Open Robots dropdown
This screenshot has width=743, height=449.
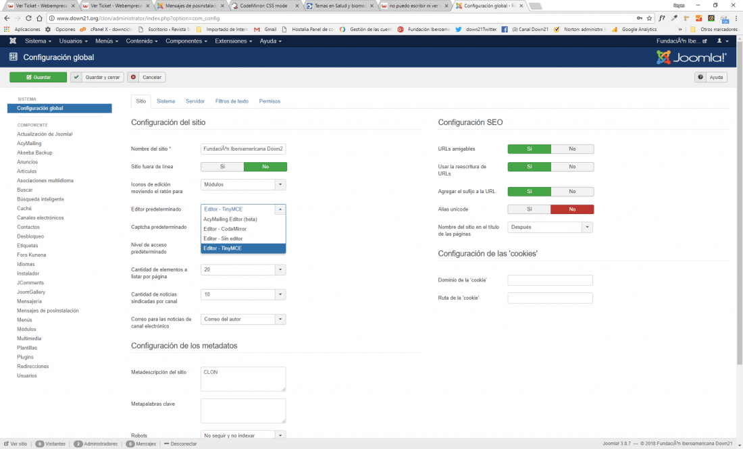pyautogui.click(x=243, y=435)
